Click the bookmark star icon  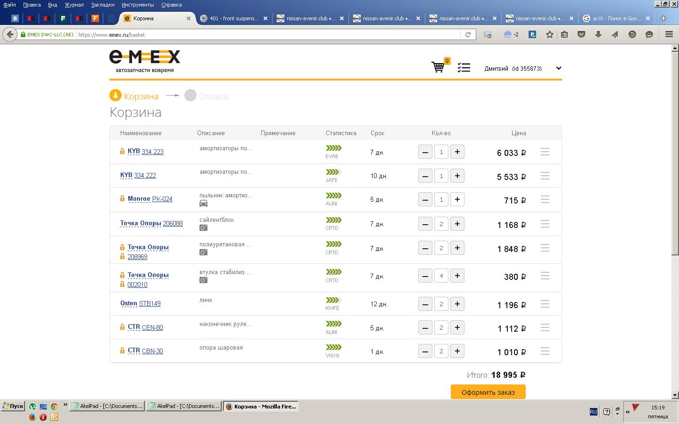click(549, 34)
